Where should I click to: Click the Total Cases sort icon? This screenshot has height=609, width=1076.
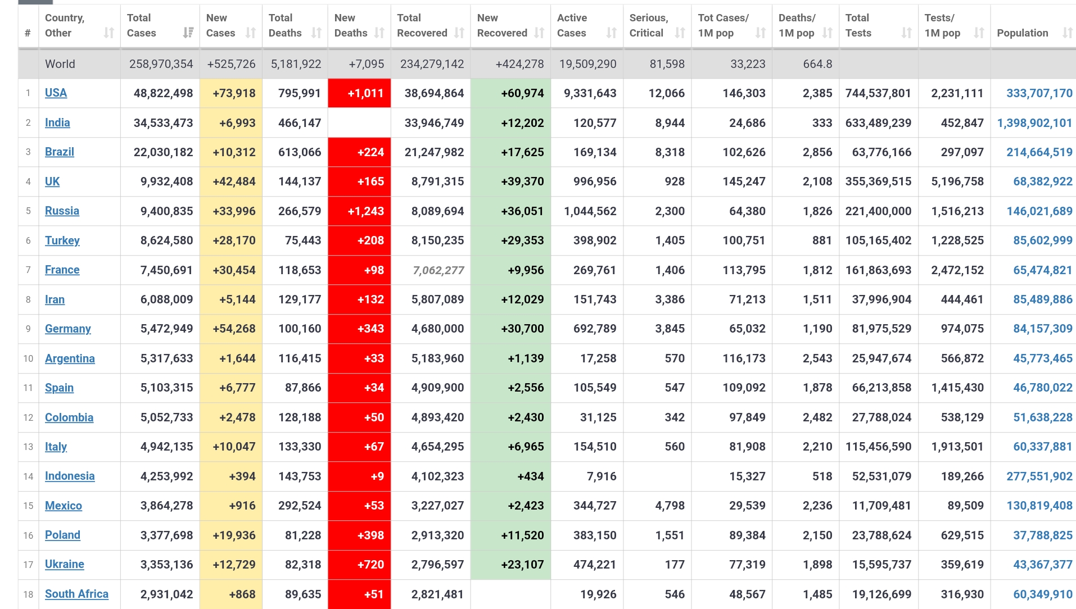coord(188,33)
